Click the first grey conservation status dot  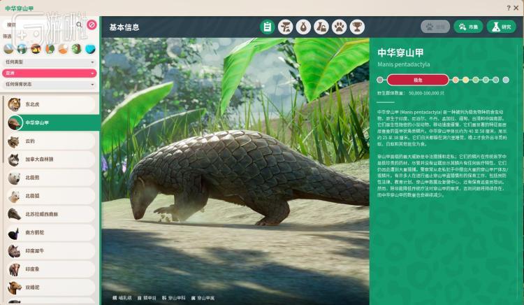[380, 80]
